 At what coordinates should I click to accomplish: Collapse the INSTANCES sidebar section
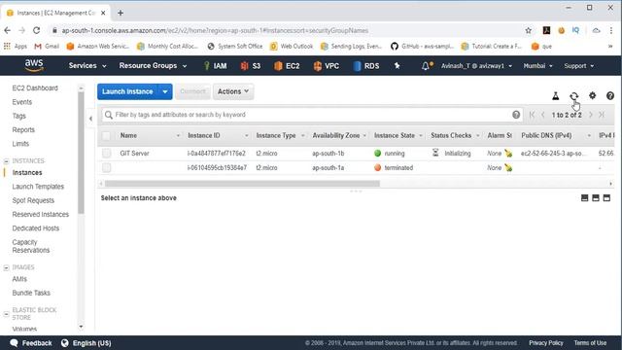tap(7, 161)
